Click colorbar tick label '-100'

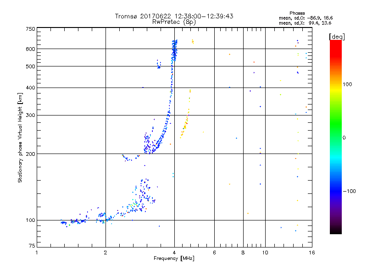pyautogui.click(x=349, y=191)
